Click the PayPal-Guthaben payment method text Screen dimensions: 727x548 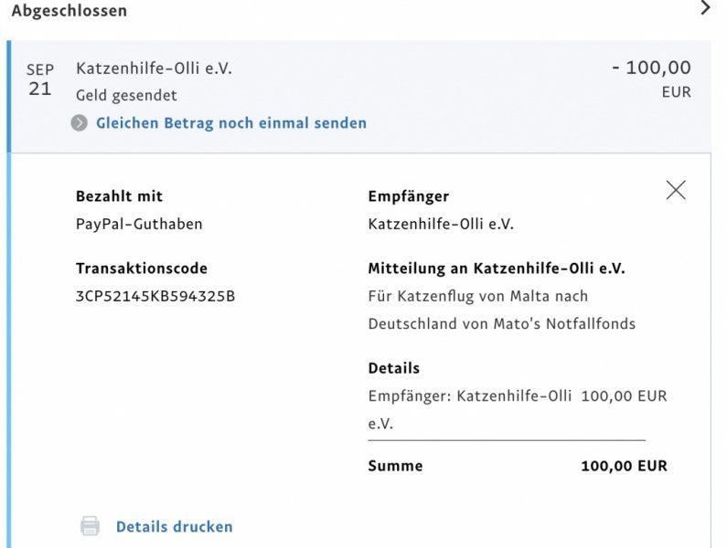pyautogui.click(x=139, y=224)
